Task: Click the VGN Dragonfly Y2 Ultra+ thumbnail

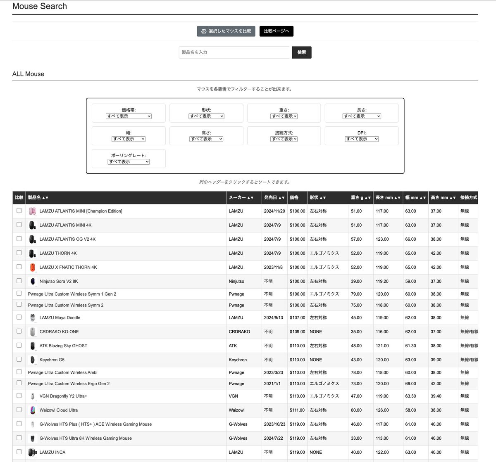Action: click(32, 396)
